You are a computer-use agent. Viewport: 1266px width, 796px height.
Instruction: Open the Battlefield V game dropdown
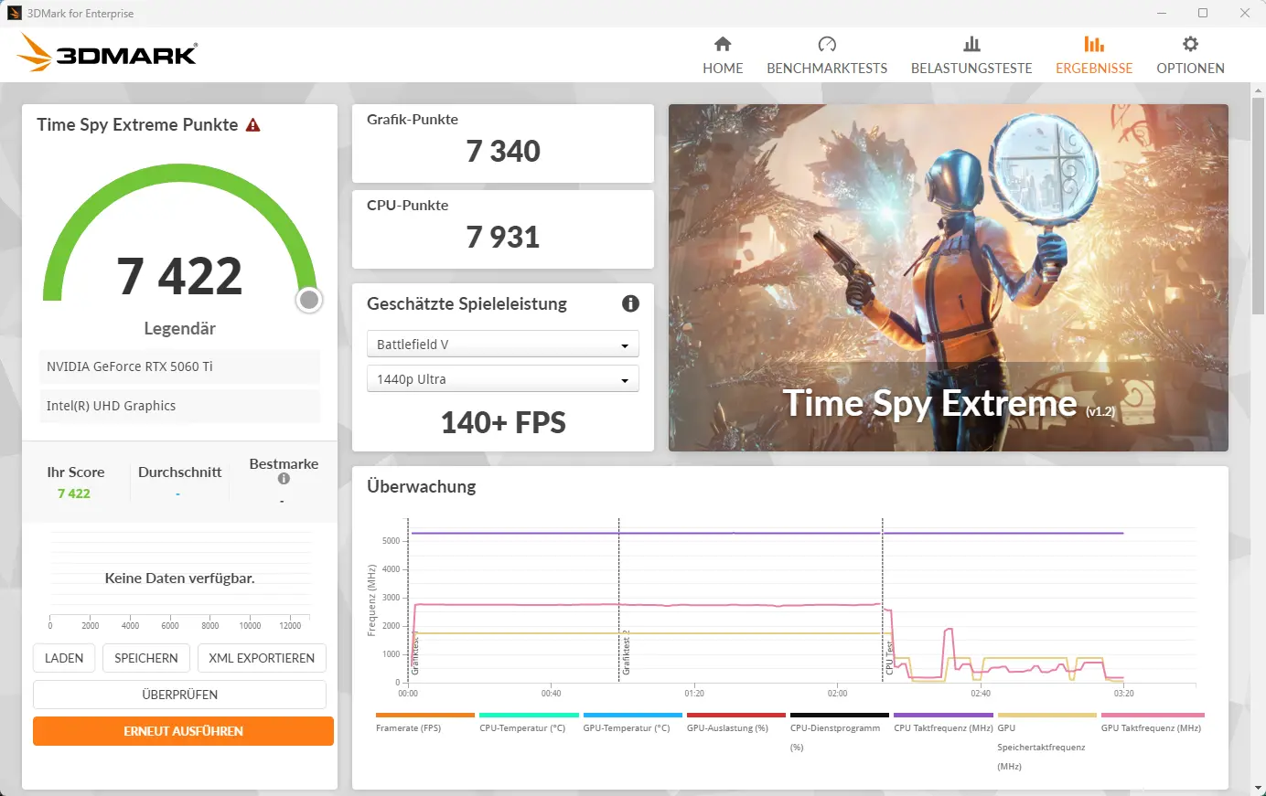[x=502, y=345]
